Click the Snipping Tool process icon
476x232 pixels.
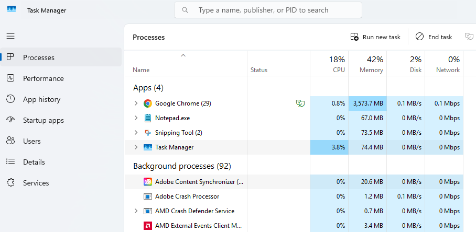click(148, 133)
